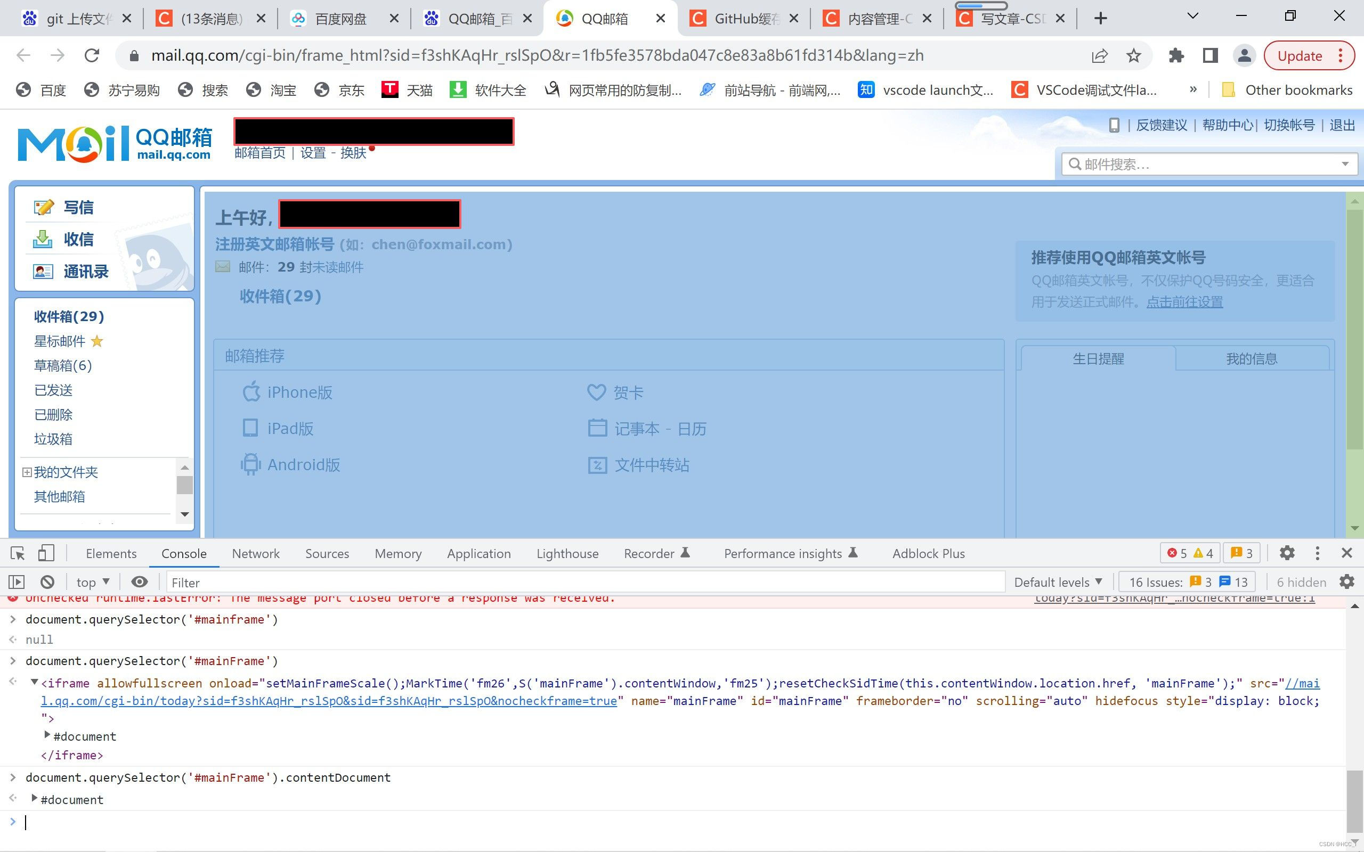Switch to the Elements tab

(x=111, y=553)
